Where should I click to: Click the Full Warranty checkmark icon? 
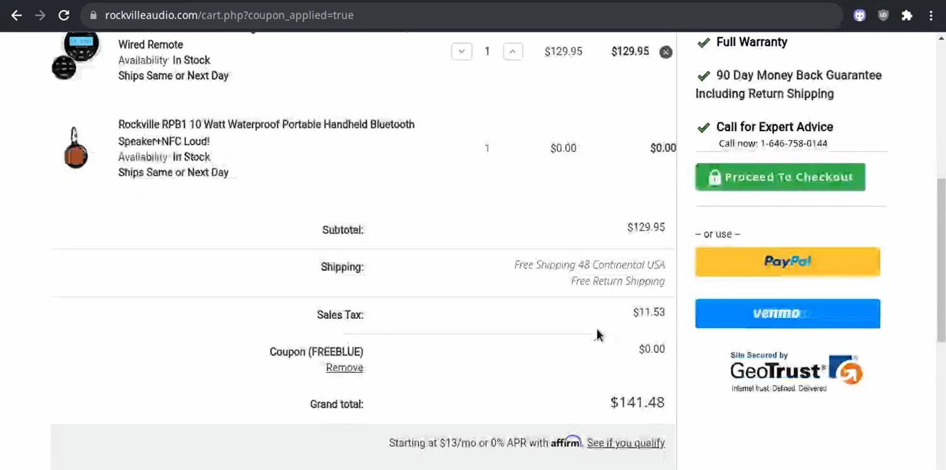coord(704,43)
